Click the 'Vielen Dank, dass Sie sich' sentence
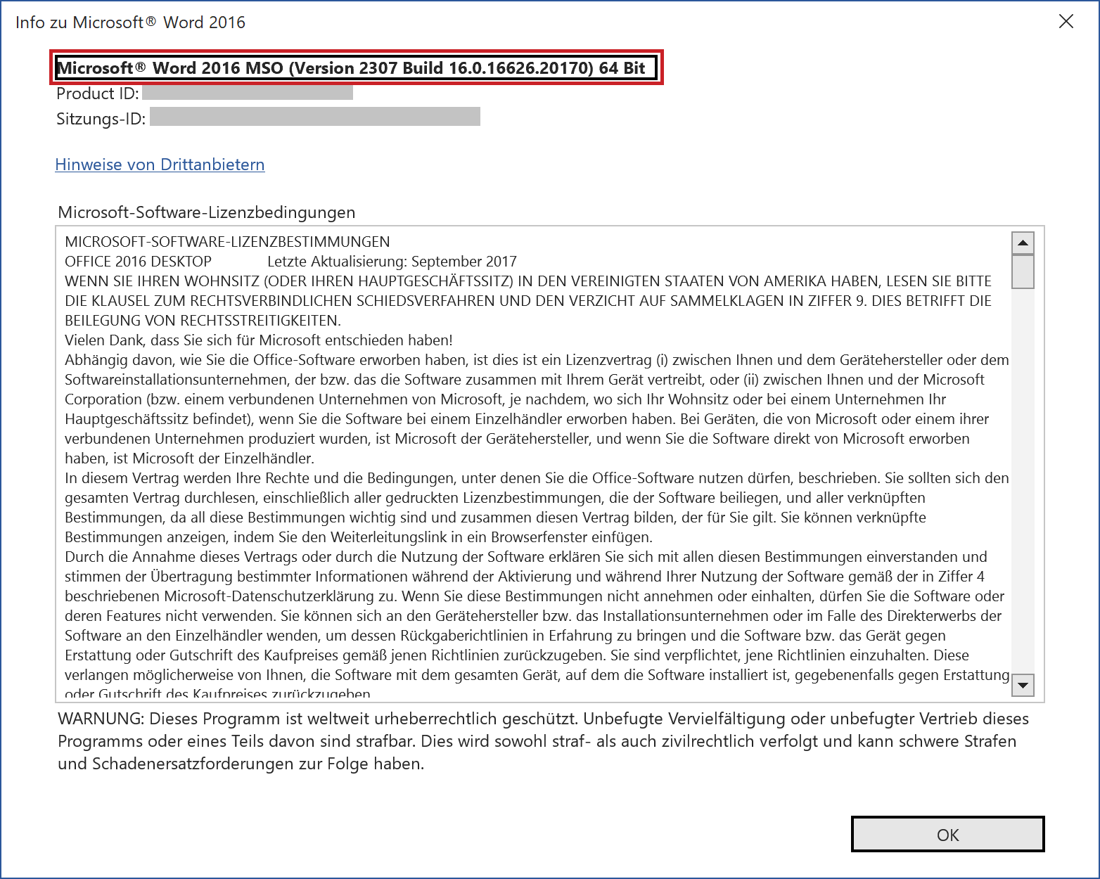Screen dimensions: 1100x879 pyautogui.click(x=259, y=340)
